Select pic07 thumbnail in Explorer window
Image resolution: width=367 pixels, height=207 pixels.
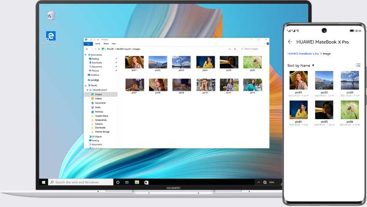(x=134, y=86)
